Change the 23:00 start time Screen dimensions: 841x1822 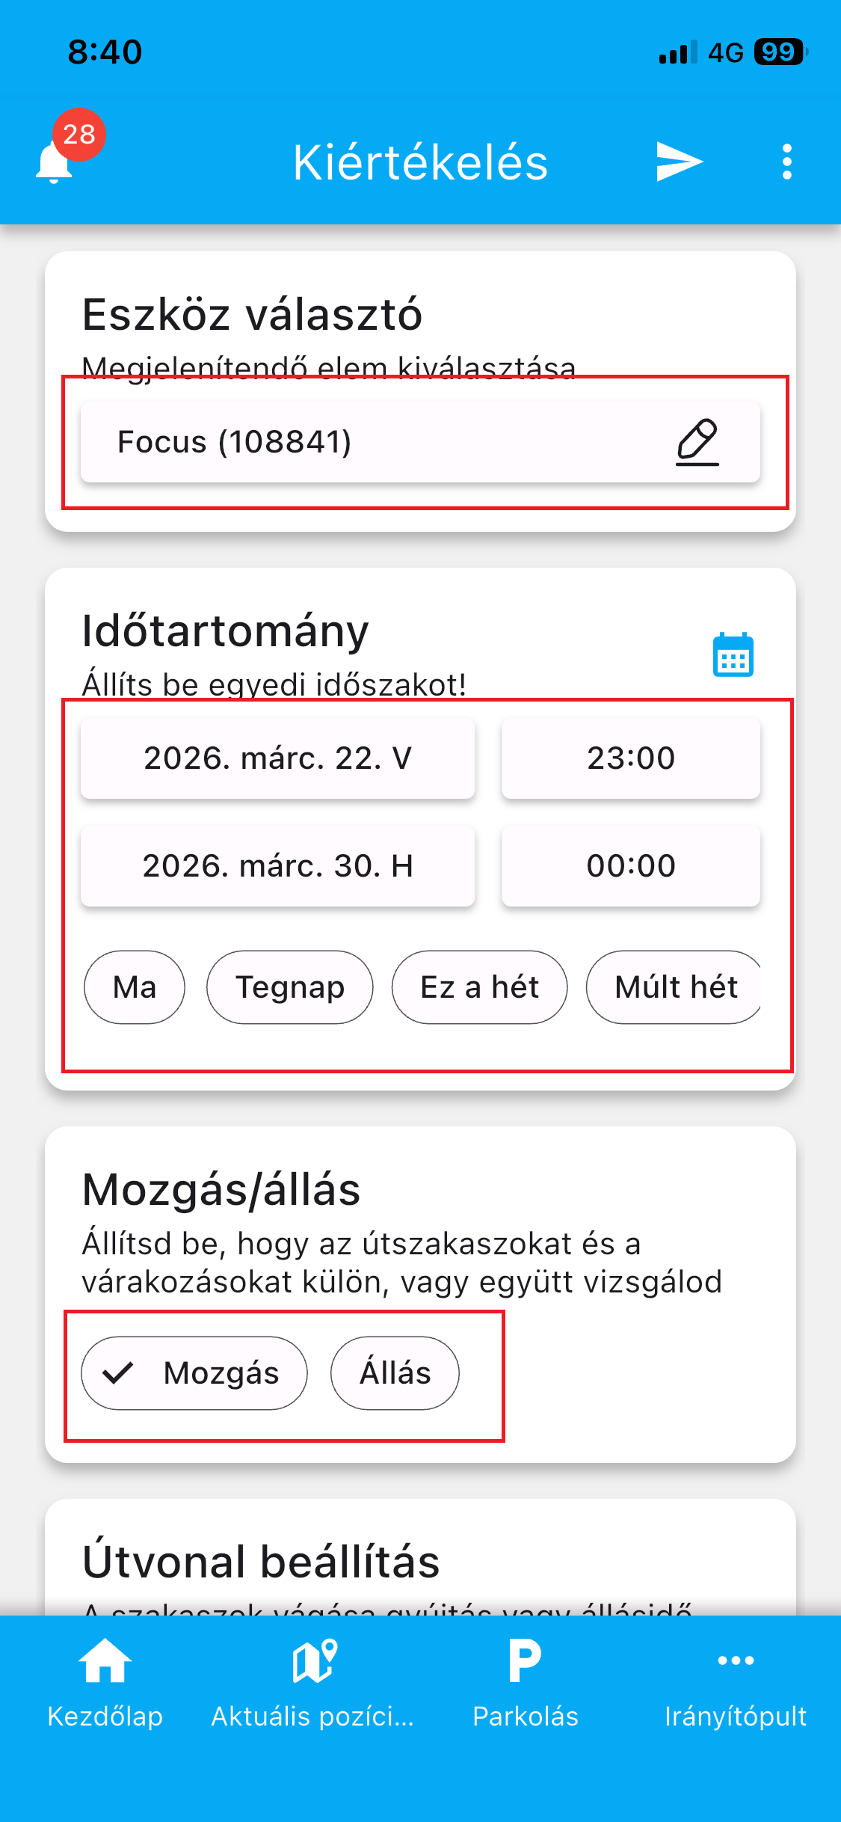pyautogui.click(x=631, y=758)
